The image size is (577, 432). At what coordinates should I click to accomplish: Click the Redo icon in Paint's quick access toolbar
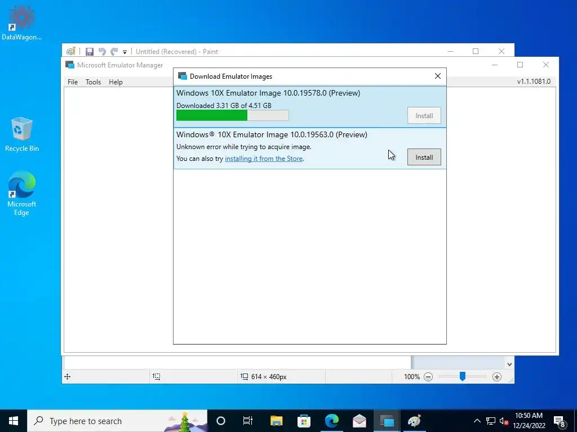114,51
